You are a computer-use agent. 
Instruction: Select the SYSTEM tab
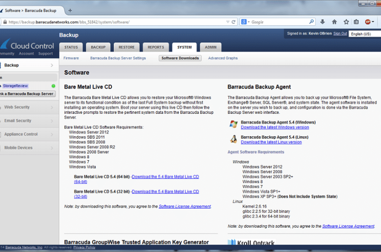(185, 47)
